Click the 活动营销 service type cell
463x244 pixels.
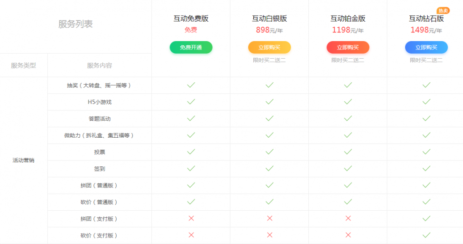(23, 160)
